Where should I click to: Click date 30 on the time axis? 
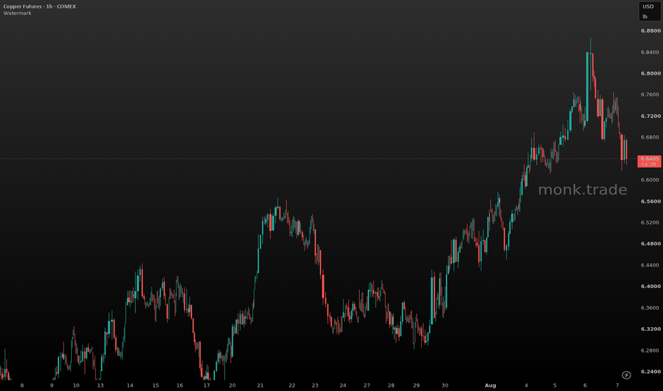pyautogui.click(x=445, y=385)
